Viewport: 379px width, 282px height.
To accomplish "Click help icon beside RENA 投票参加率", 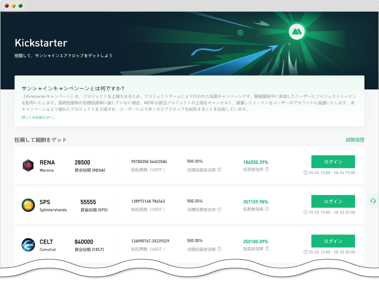I will (267, 169).
